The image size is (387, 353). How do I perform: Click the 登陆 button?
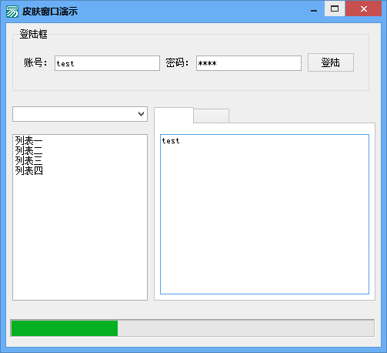click(x=331, y=62)
